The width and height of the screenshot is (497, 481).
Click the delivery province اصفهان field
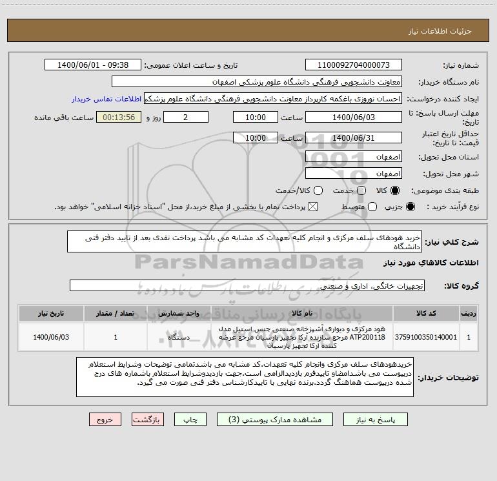354,157
